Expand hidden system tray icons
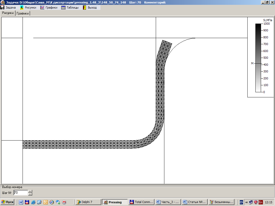The width and height of the screenshot is (275, 206). pyautogui.click(x=247, y=202)
